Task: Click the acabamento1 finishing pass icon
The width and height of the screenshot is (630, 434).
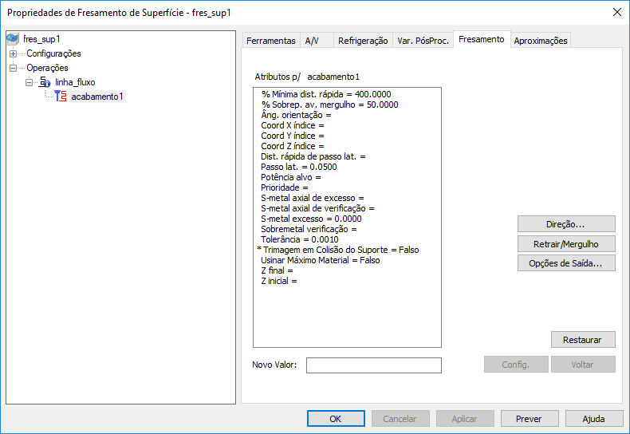Action: click(61, 97)
